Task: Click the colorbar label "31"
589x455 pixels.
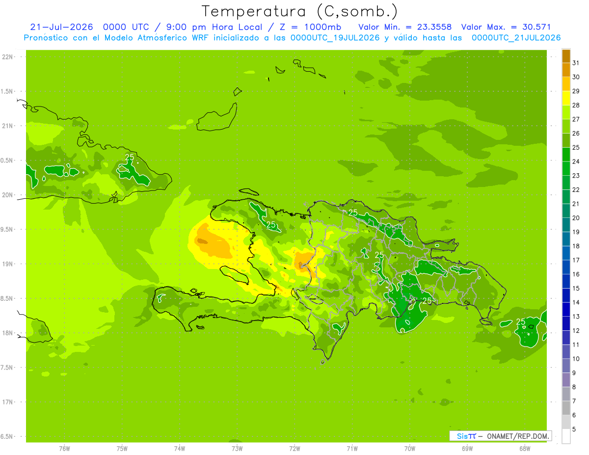Action: click(576, 62)
